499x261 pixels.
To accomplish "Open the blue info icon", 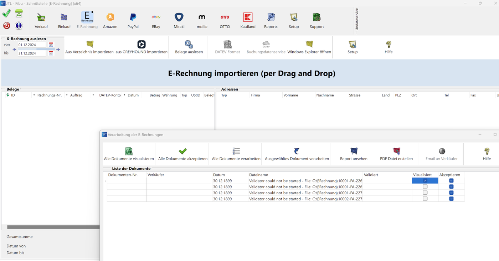I will [x=19, y=26].
